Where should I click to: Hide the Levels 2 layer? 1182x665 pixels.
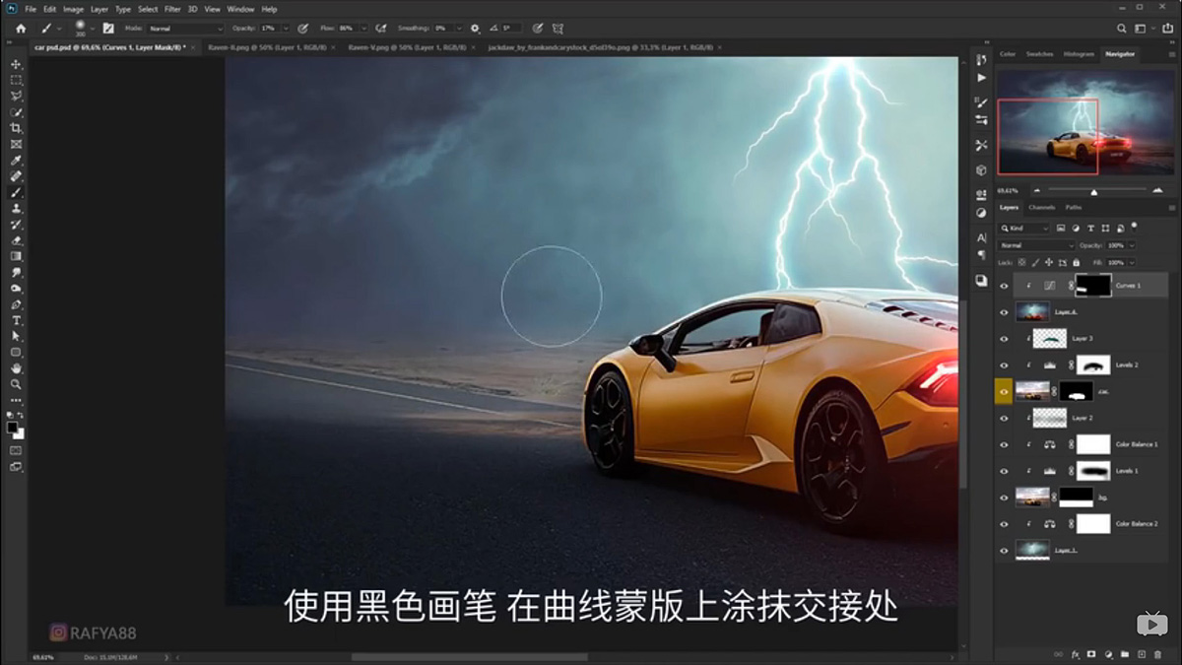point(1003,365)
